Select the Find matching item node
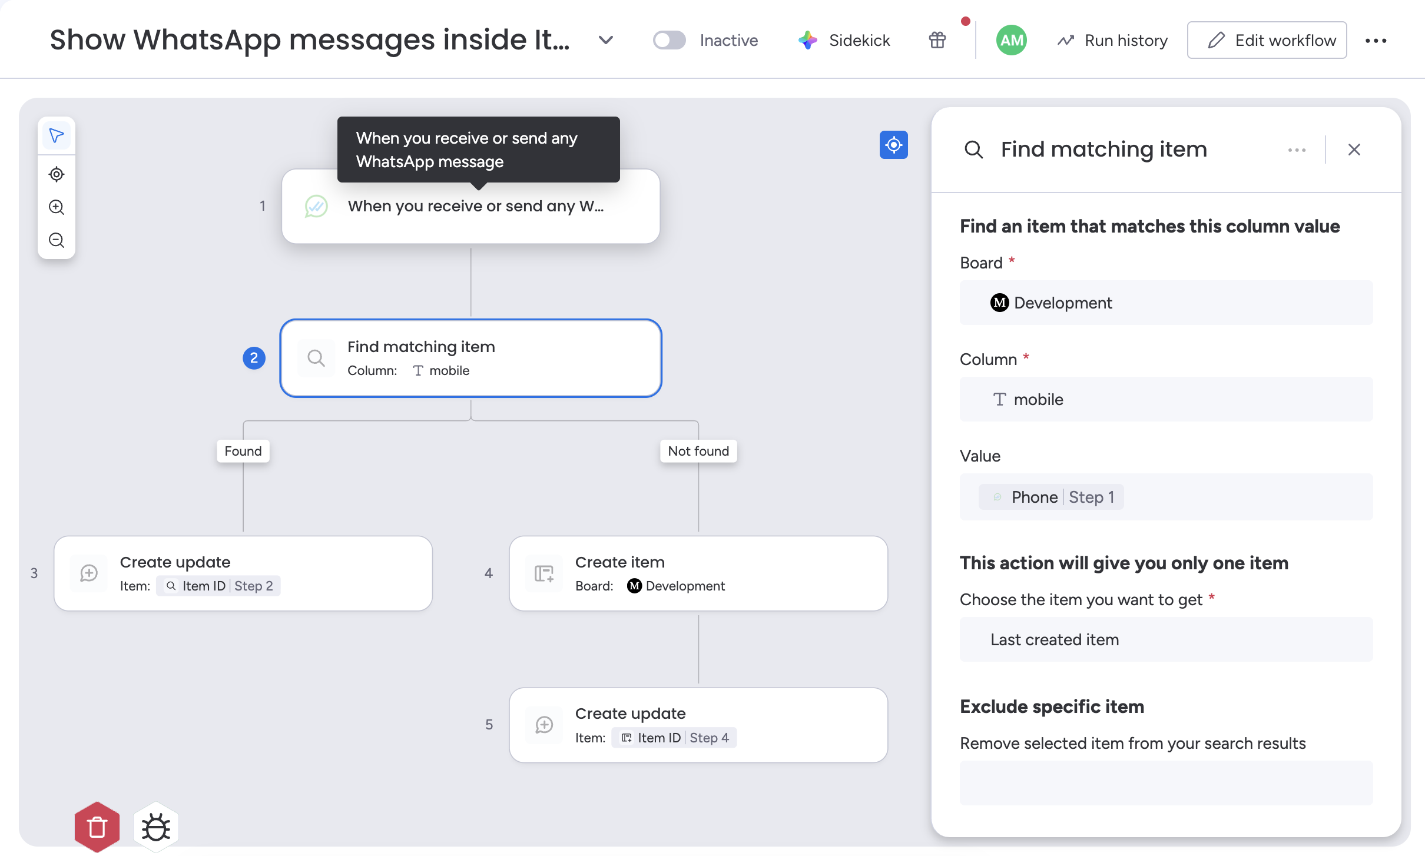 (x=470, y=358)
